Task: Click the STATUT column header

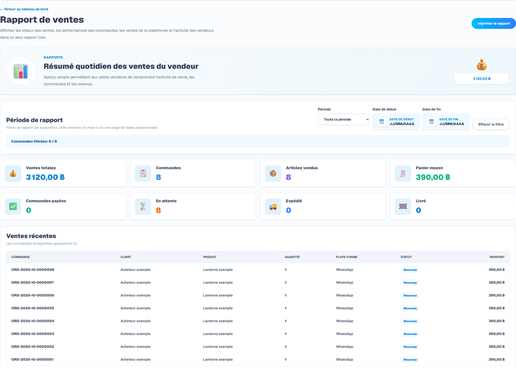Action: tap(406, 257)
